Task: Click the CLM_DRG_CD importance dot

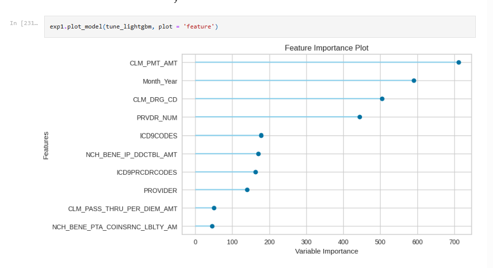Action: (x=382, y=99)
